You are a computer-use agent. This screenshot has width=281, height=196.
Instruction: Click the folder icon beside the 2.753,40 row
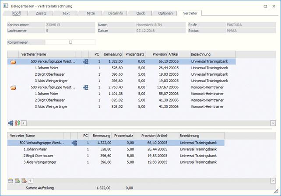[x=13, y=87]
